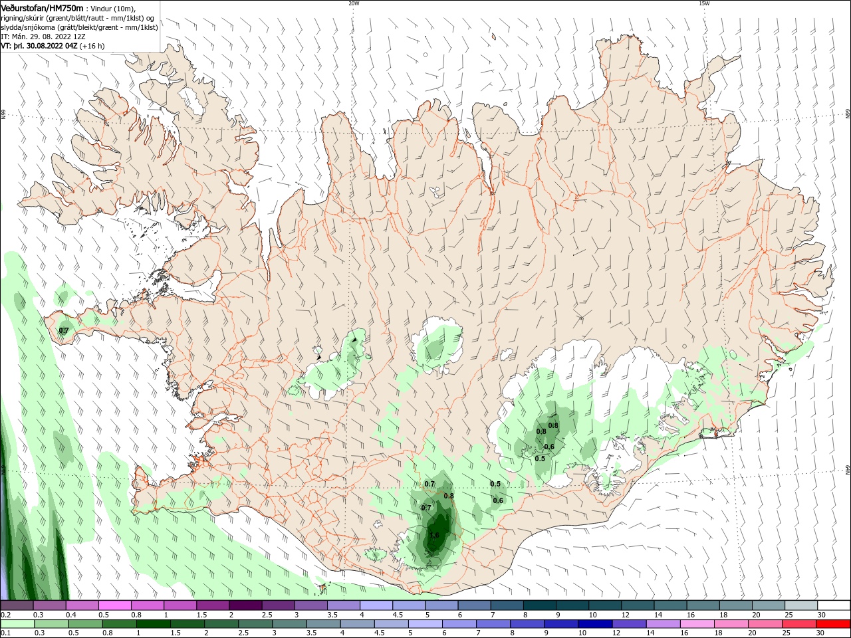Click the bright pink upper swatch between 0.5 and 0.8
The image size is (851, 638).
(115, 605)
